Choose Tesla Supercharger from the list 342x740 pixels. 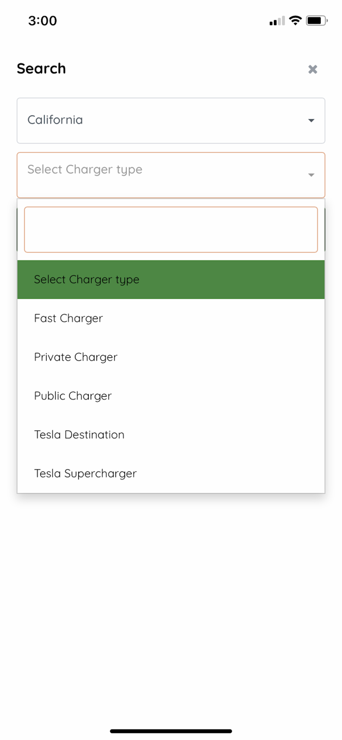tap(85, 473)
